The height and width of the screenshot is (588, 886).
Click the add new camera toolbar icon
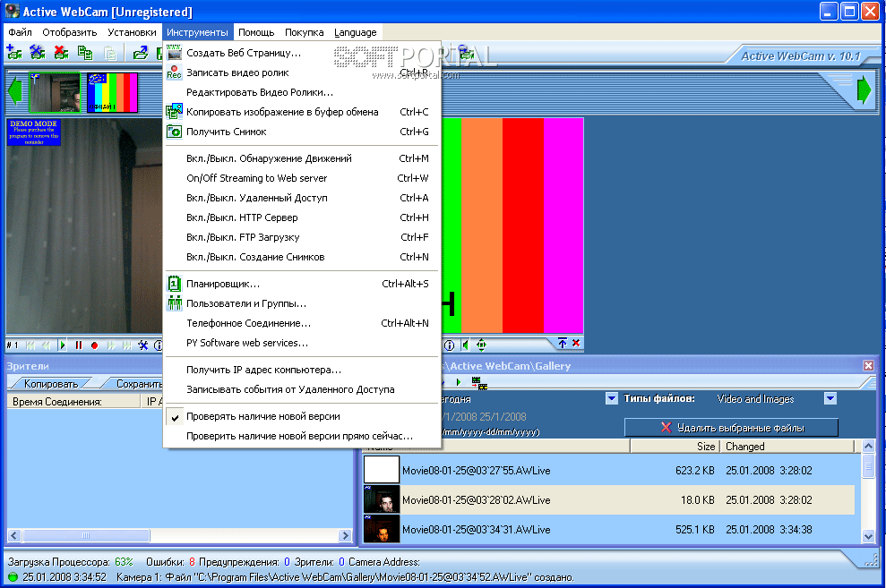13,53
